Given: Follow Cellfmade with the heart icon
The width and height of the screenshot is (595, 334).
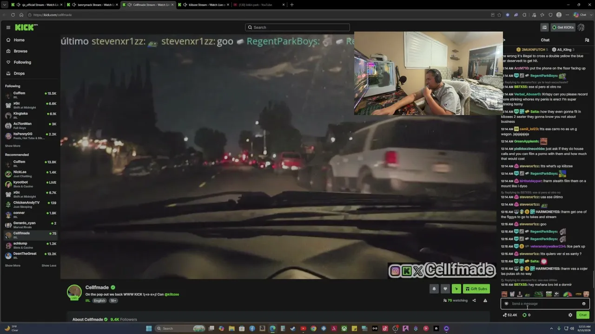Looking at the screenshot, I should point(445,289).
